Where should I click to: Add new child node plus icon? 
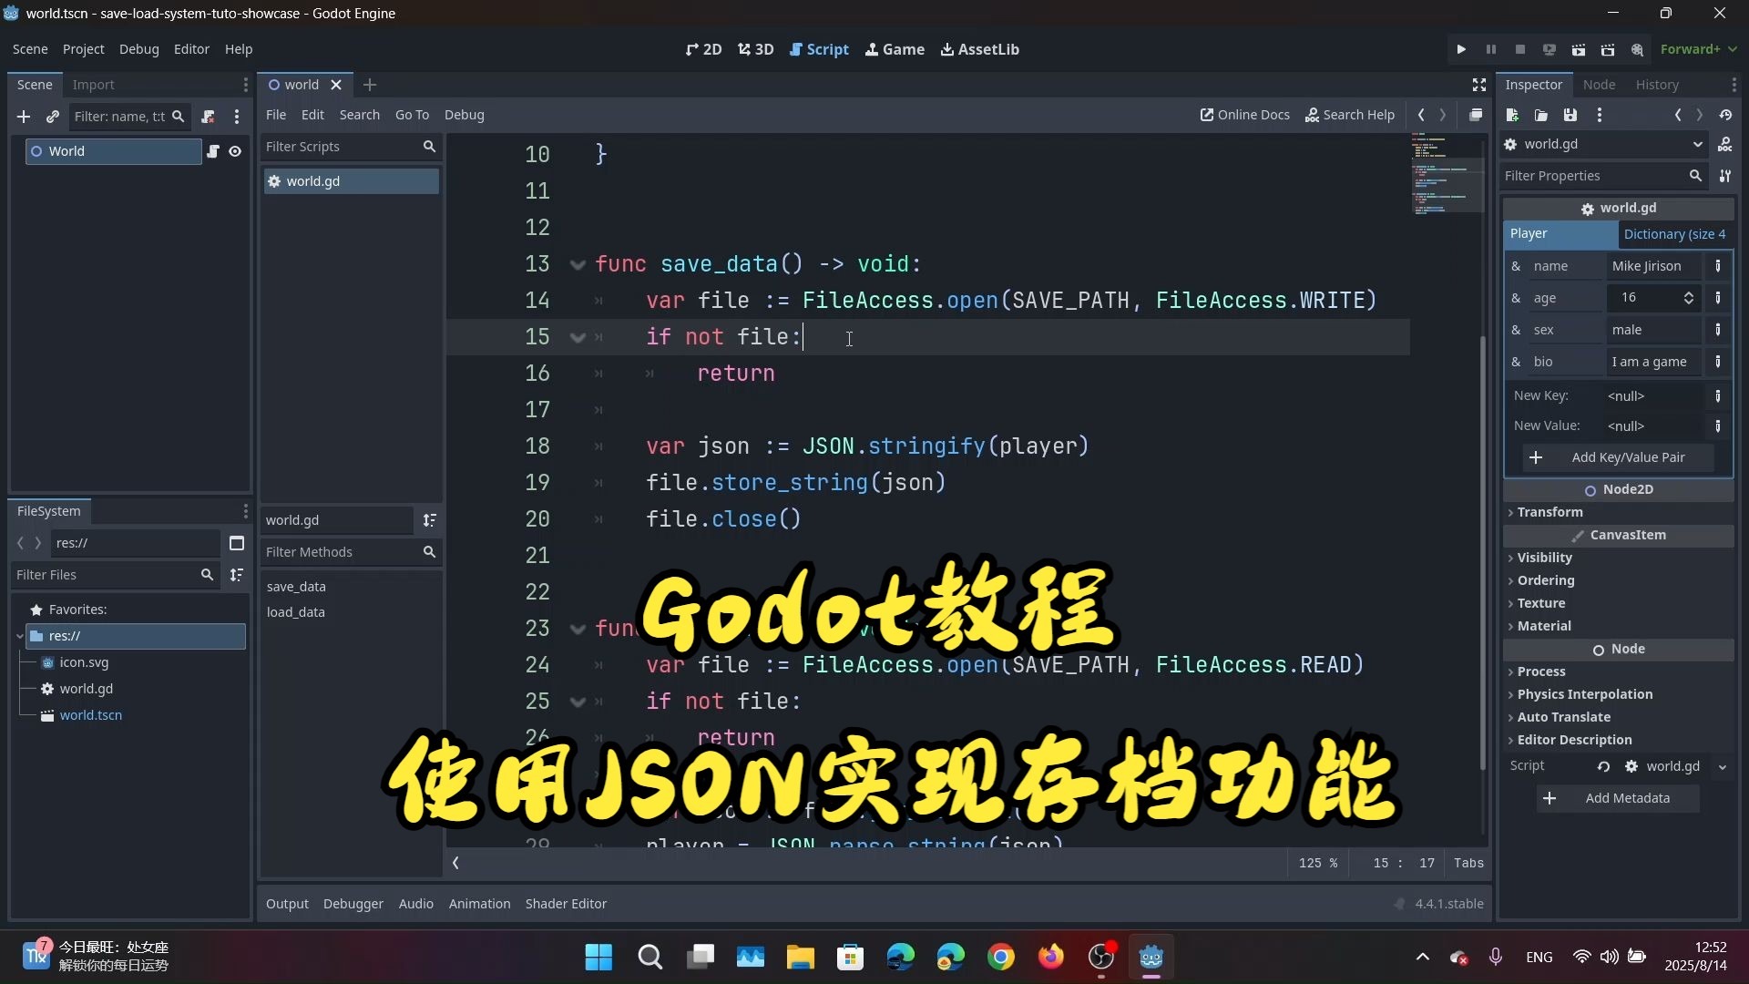24,117
